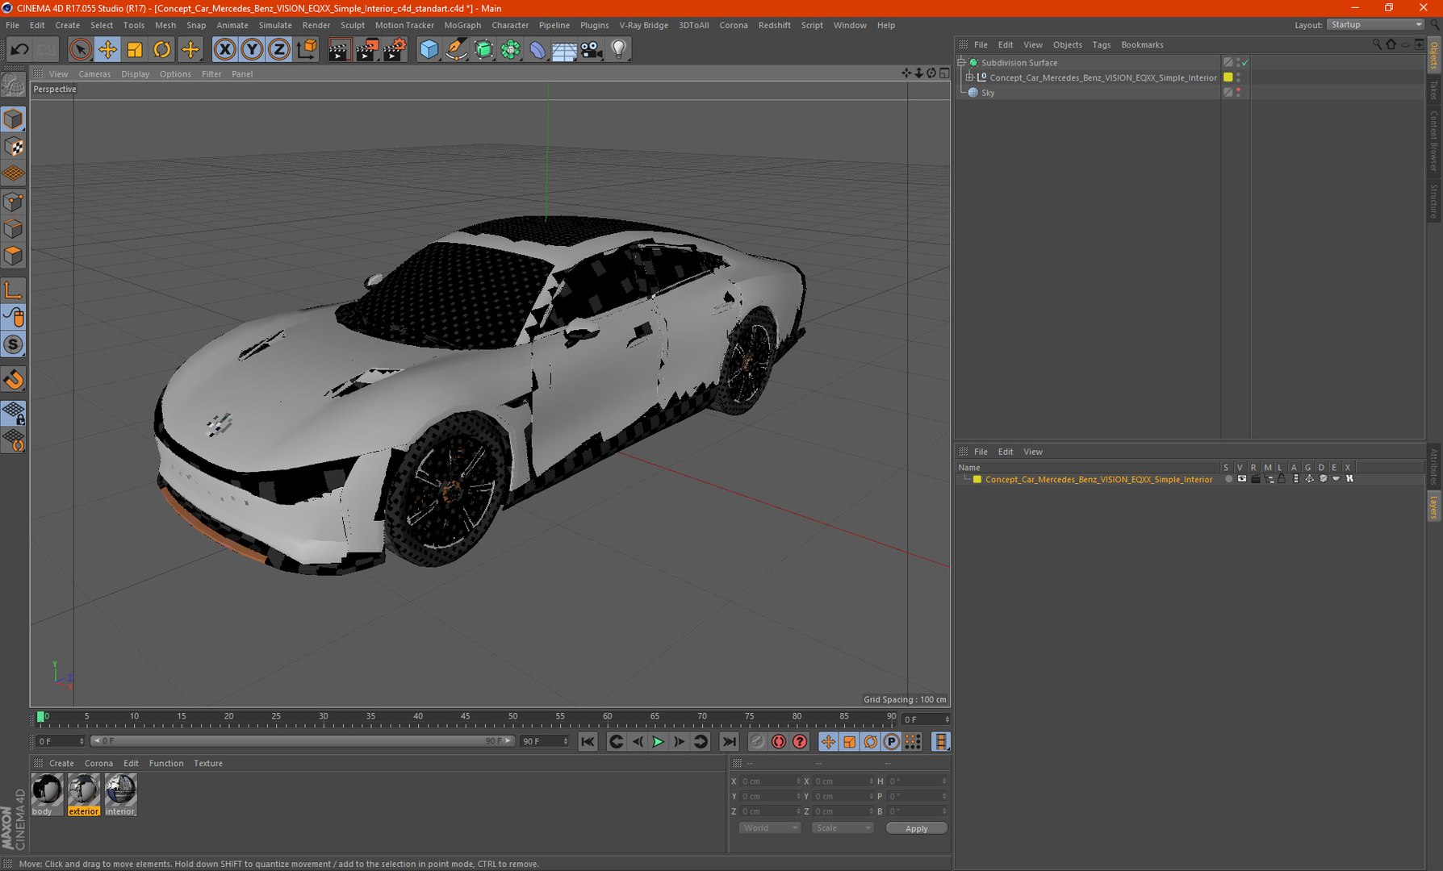This screenshot has width=1443, height=871.
Task: Open the MoGraph menu
Action: 462,25
